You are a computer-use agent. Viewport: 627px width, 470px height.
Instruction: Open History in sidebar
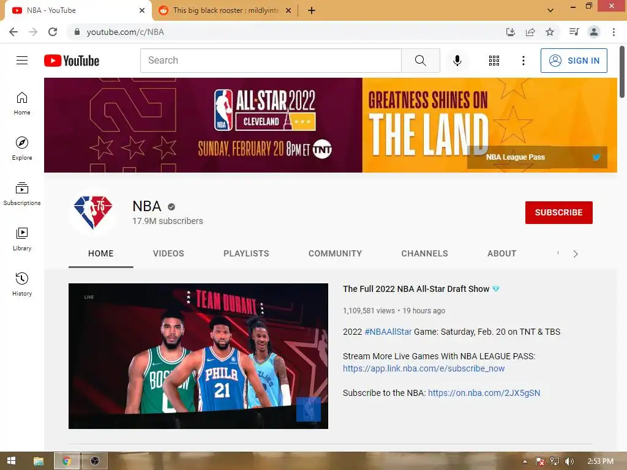[22, 284]
